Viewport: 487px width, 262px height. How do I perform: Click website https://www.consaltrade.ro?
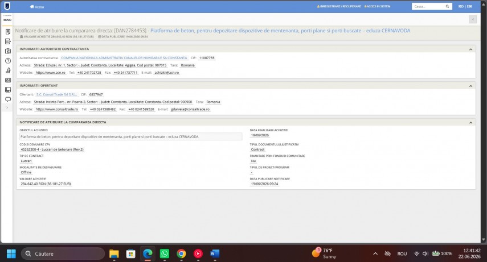[56, 109]
